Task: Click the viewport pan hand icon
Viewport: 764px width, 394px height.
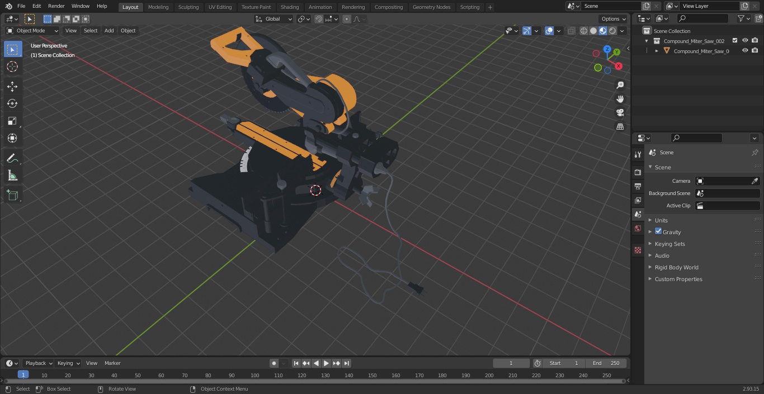Action: coord(620,99)
